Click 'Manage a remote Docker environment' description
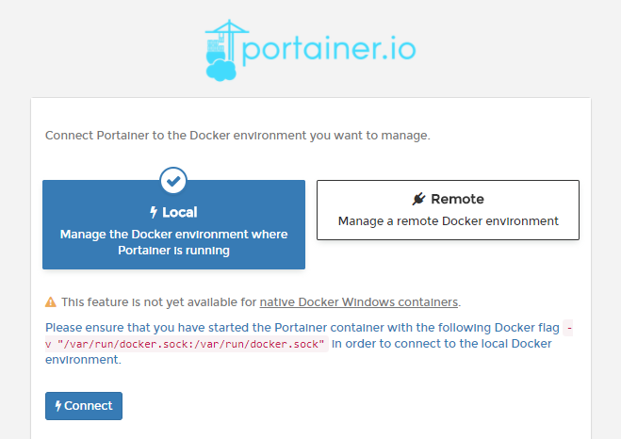The height and width of the screenshot is (439, 621). pos(449,220)
